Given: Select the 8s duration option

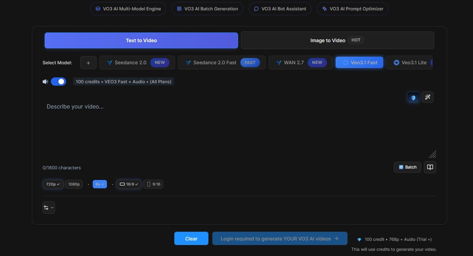Looking at the screenshot, I should [100, 184].
